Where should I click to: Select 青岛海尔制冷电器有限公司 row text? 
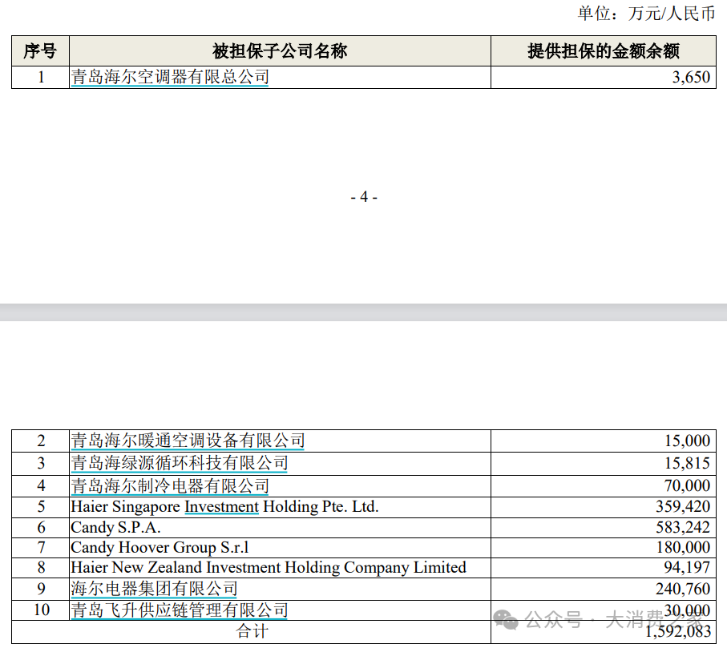(x=170, y=486)
